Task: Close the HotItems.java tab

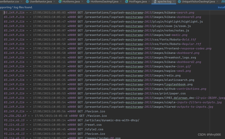Action: (x=82, y=2)
